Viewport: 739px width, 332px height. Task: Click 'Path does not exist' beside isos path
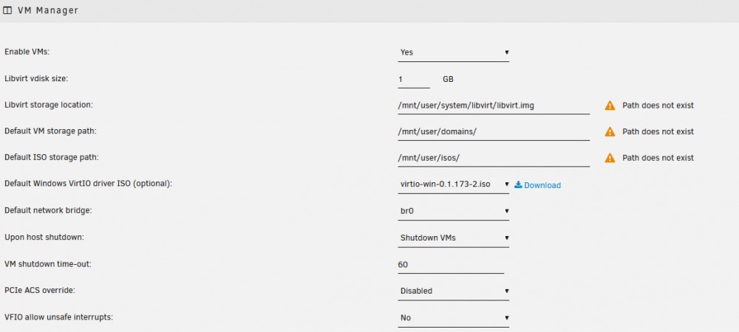(x=658, y=158)
